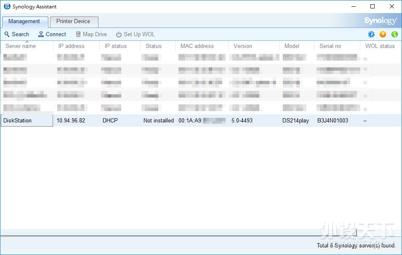
Task: Sort by the IP status column header
Action: point(120,46)
